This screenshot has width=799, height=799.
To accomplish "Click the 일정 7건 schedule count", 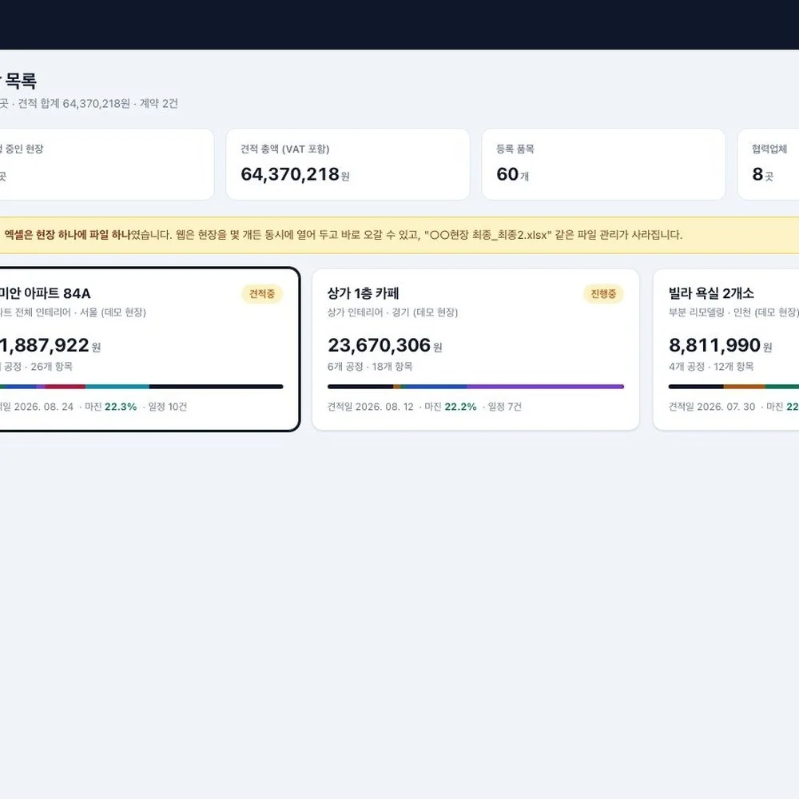I will [x=504, y=407].
